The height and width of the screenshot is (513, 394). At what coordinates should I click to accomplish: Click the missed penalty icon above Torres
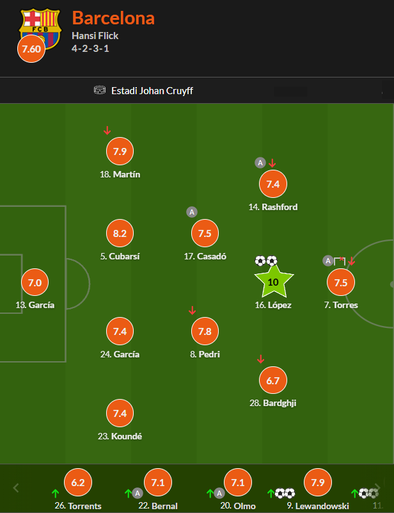(340, 261)
